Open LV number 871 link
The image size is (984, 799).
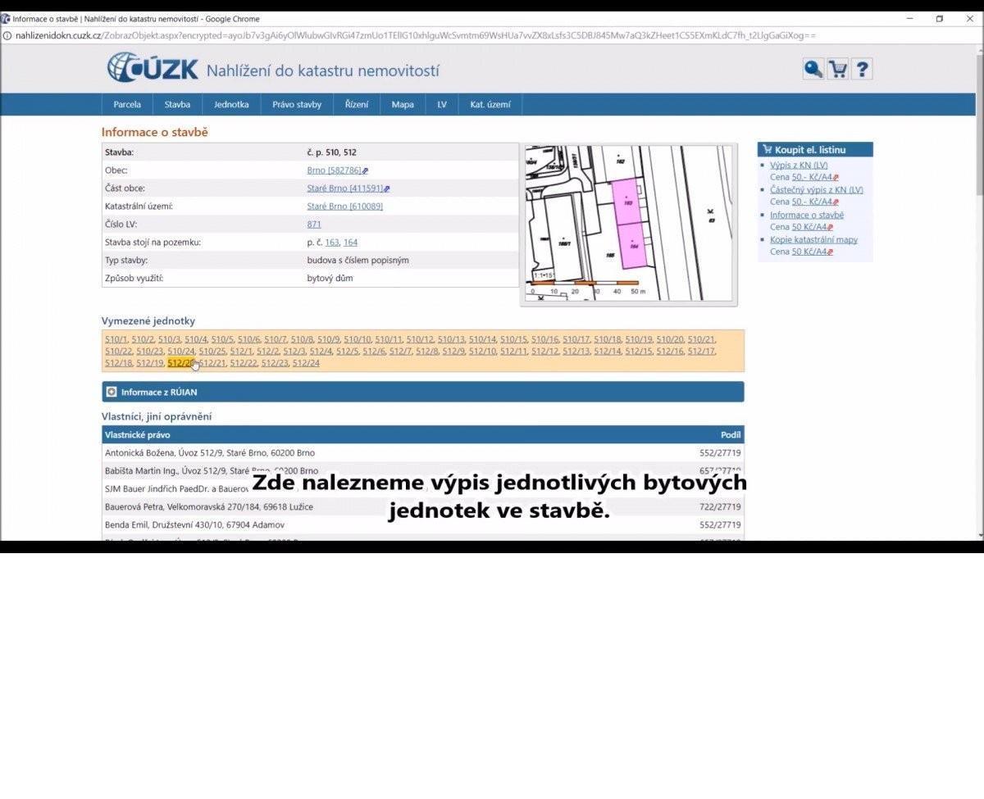point(314,225)
